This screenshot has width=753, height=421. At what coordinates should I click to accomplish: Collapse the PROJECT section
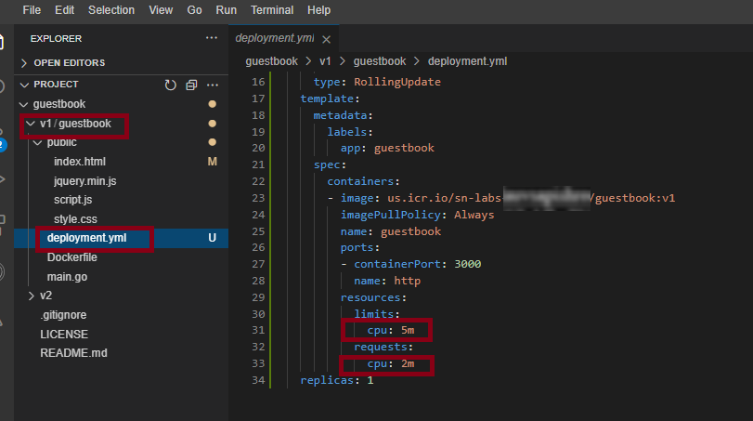coord(56,84)
